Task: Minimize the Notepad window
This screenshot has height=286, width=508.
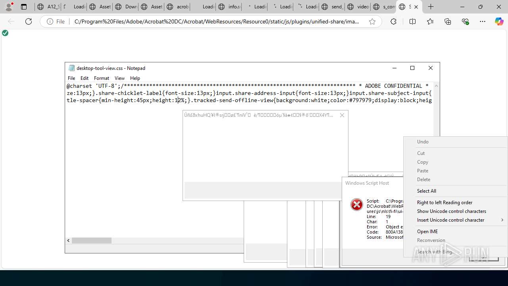Action: [394, 68]
